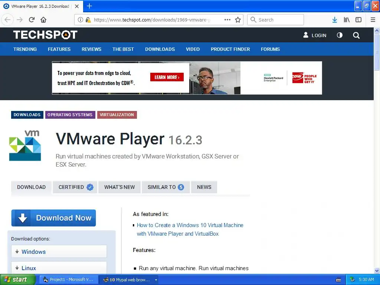Switch to the SIMILAR TO tab
The width and height of the screenshot is (380, 285).
[x=166, y=187]
